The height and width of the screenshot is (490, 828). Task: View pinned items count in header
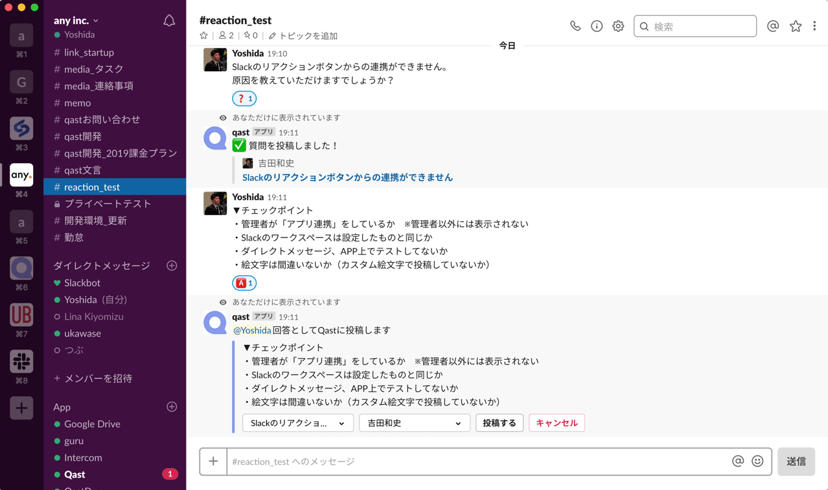pos(251,36)
